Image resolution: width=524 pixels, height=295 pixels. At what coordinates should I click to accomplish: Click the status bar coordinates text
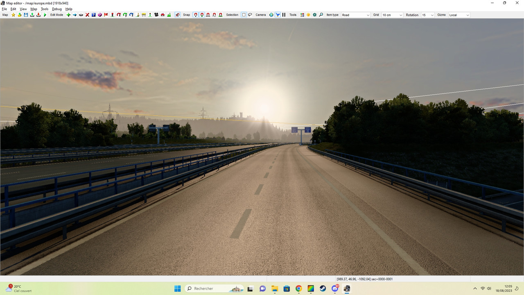364,279
